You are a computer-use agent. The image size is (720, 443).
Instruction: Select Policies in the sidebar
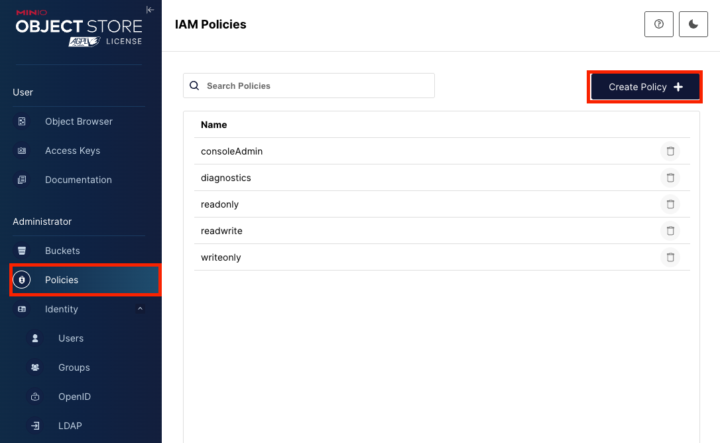85,280
